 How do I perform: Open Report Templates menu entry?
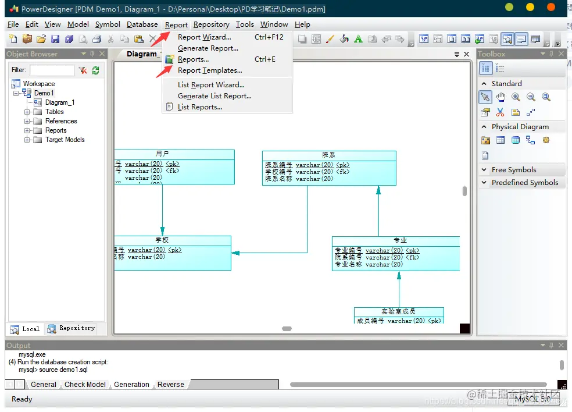pyautogui.click(x=210, y=70)
